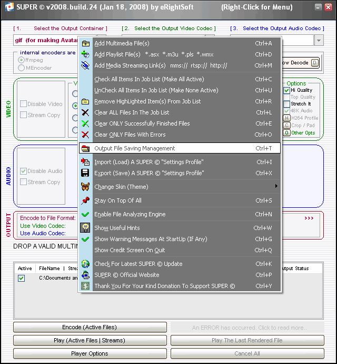Screen dimensions: 337x364
Task: Click the Crop / Pad C icon
Action: tap(286, 126)
